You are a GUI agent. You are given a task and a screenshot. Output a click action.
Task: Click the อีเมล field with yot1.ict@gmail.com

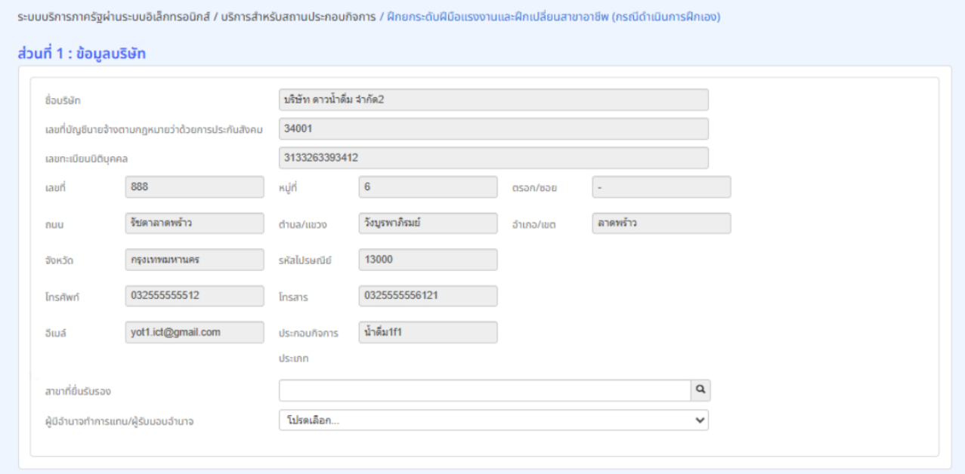194,332
